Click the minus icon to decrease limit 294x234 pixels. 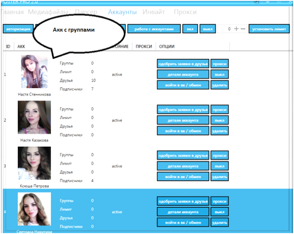243,29
